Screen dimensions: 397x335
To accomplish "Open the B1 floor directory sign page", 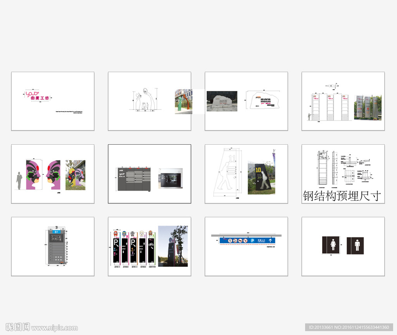I will (x=53, y=246).
